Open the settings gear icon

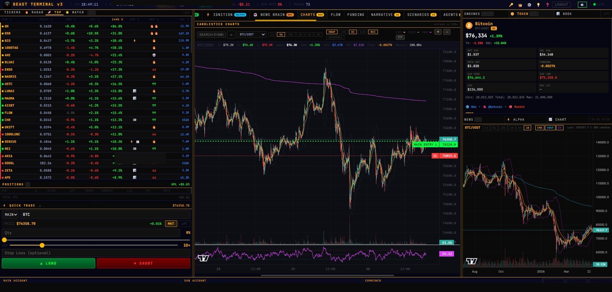(529, 5)
